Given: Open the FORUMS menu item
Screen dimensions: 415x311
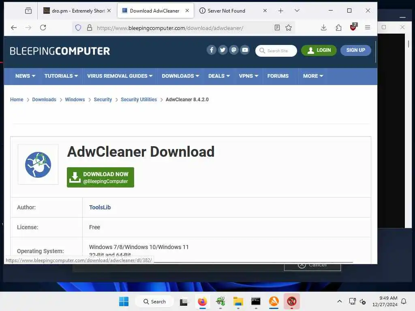Looking at the screenshot, I should (278, 76).
